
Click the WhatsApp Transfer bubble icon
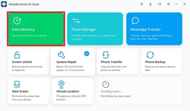click(x=135, y=20)
